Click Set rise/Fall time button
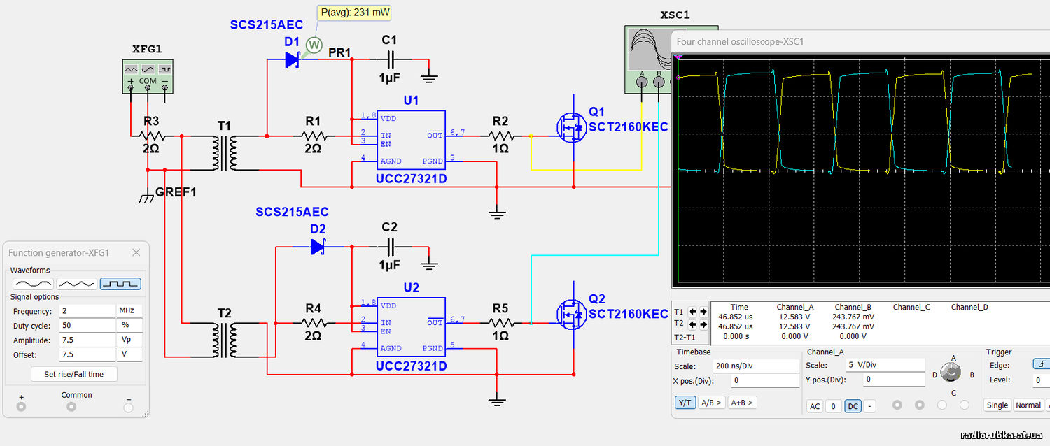The height and width of the screenshot is (446, 1050). [74, 374]
